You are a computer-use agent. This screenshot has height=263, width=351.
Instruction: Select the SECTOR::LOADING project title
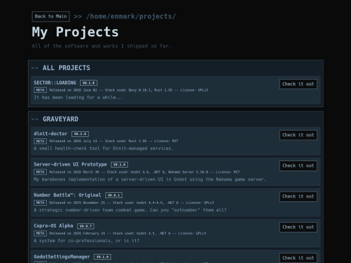coord(55,82)
